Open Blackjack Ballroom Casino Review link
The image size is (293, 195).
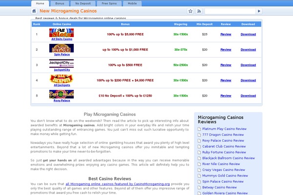point(229,158)
